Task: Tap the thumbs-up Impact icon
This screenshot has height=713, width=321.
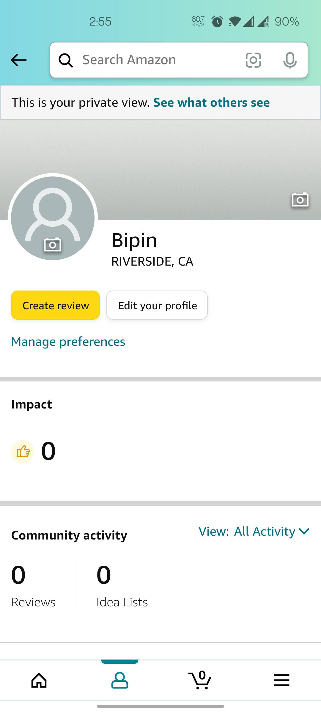Action: click(23, 452)
